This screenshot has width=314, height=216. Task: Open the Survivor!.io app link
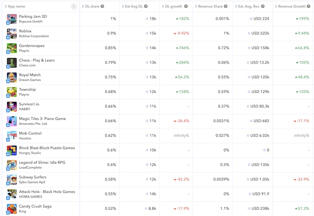click(x=29, y=104)
